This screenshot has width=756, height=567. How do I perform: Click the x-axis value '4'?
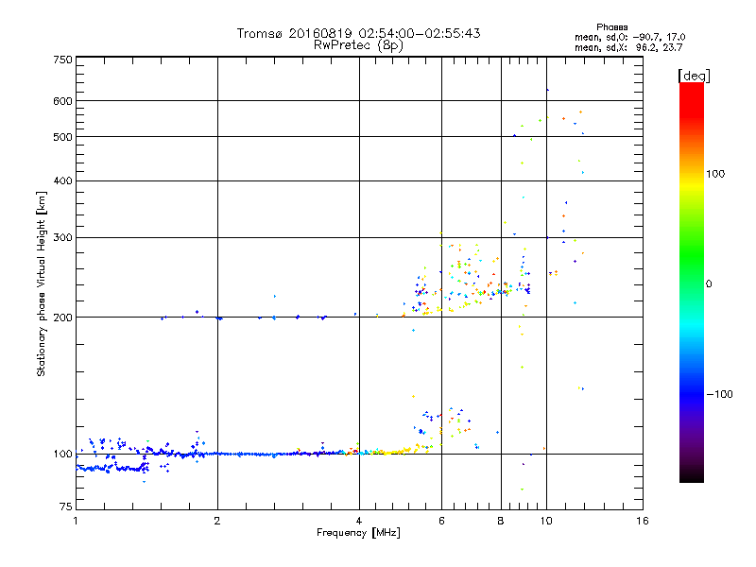coord(359,521)
